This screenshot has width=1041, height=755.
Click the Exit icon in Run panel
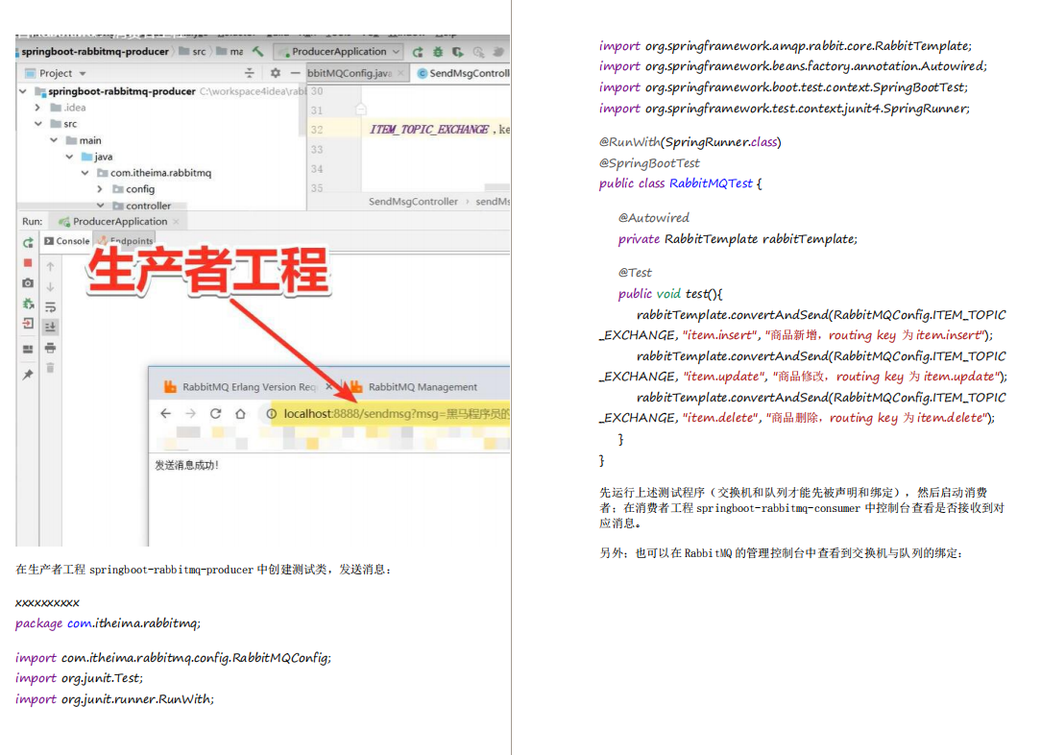(28, 324)
